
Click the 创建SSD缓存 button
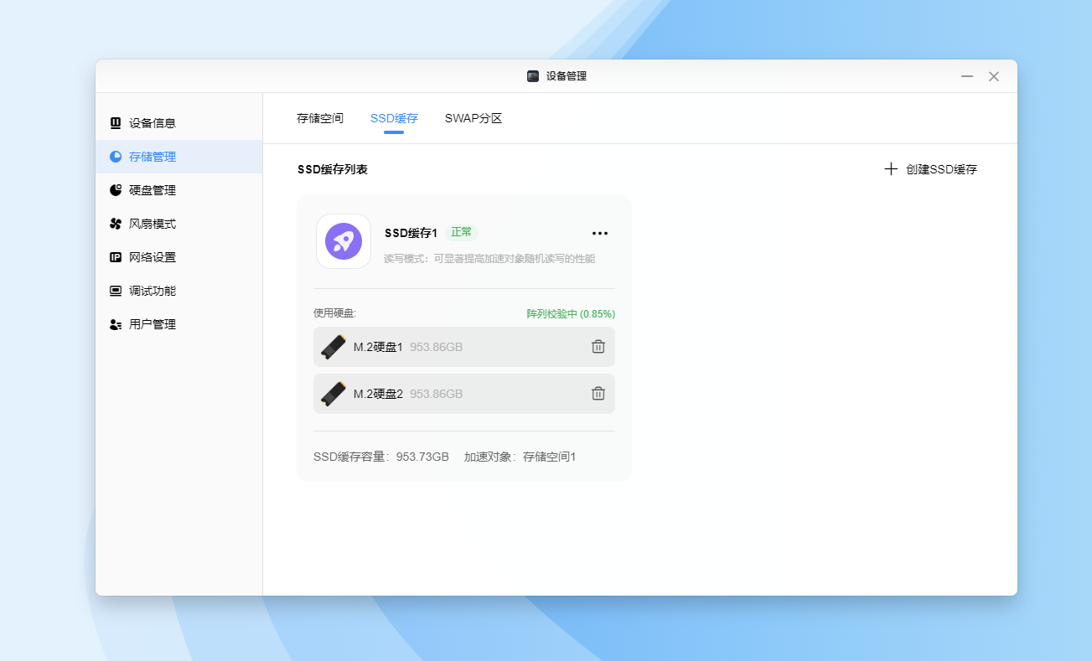tap(931, 169)
